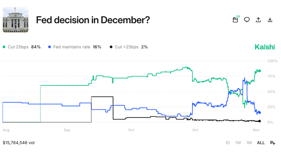281x157 pixels.
Task: Select the ALL time range
Action: click(261, 143)
